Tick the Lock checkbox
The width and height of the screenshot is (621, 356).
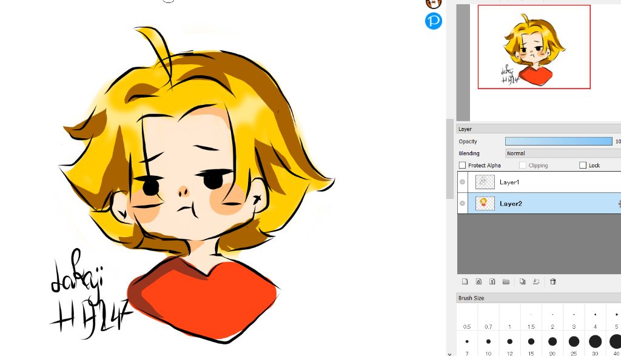pos(583,165)
